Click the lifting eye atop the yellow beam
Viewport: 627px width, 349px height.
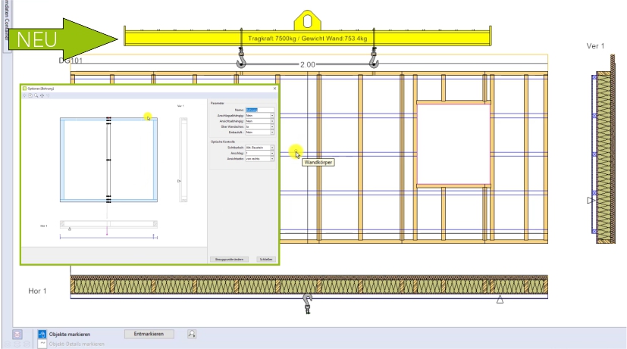[x=308, y=19]
